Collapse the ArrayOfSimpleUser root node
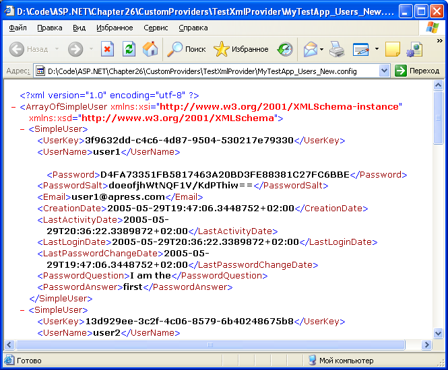The image size is (448, 370). pyautogui.click(x=14, y=107)
